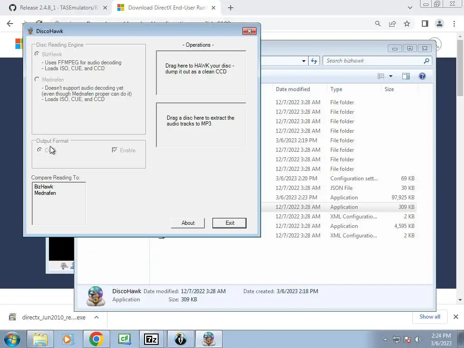Open a new Chrome tab
Image resolution: width=464 pixels, height=348 pixels.
[x=231, y=8]
